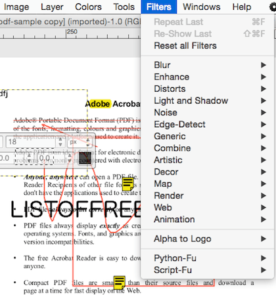This screenshot has height=295, width=276.
Task: Open the Windows menu
Action: pyautogui.click(x=202, y=7)
